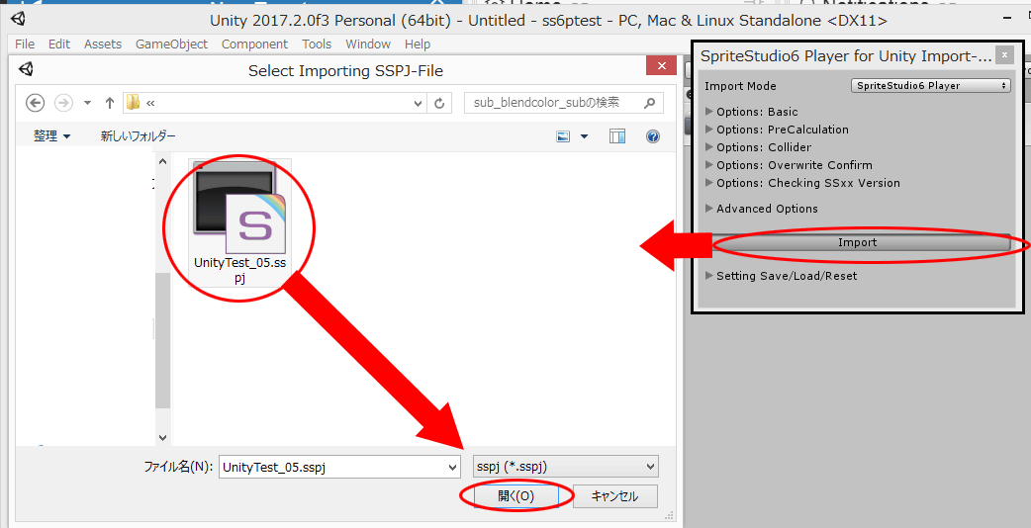The height and width of the screenshot is (528, 1031).
Task: Click the navigation pane scrollbar up arrow
Action: tap(162, 161)
